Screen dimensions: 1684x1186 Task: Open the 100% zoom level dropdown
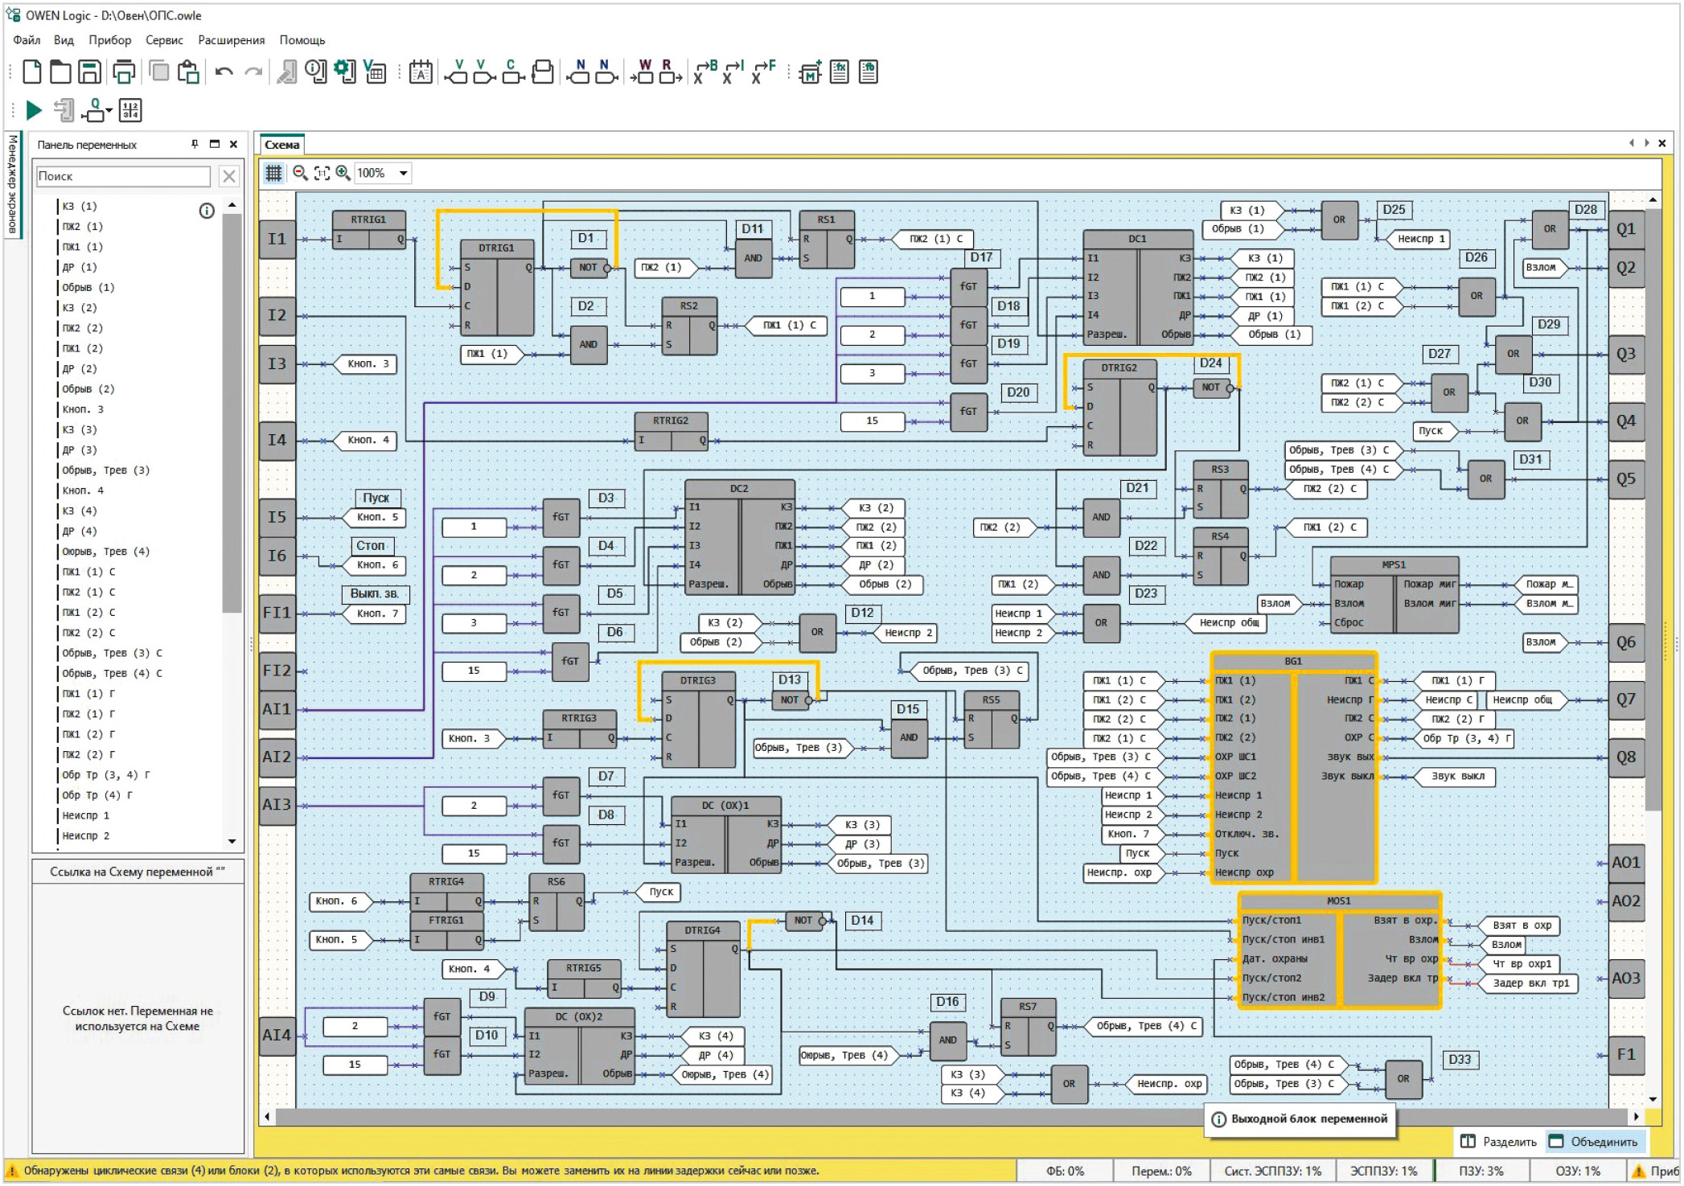click(404, 173)
